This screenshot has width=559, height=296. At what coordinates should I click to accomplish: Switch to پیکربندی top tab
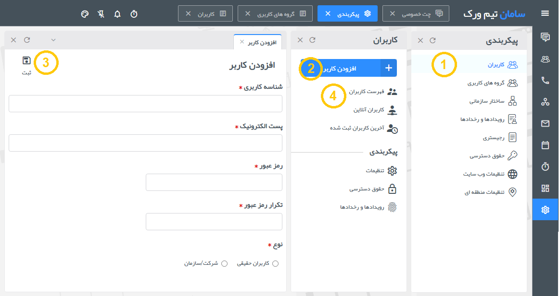pos(347,13)
